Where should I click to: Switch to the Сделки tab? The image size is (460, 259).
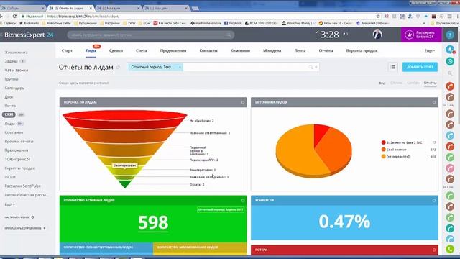116,51
